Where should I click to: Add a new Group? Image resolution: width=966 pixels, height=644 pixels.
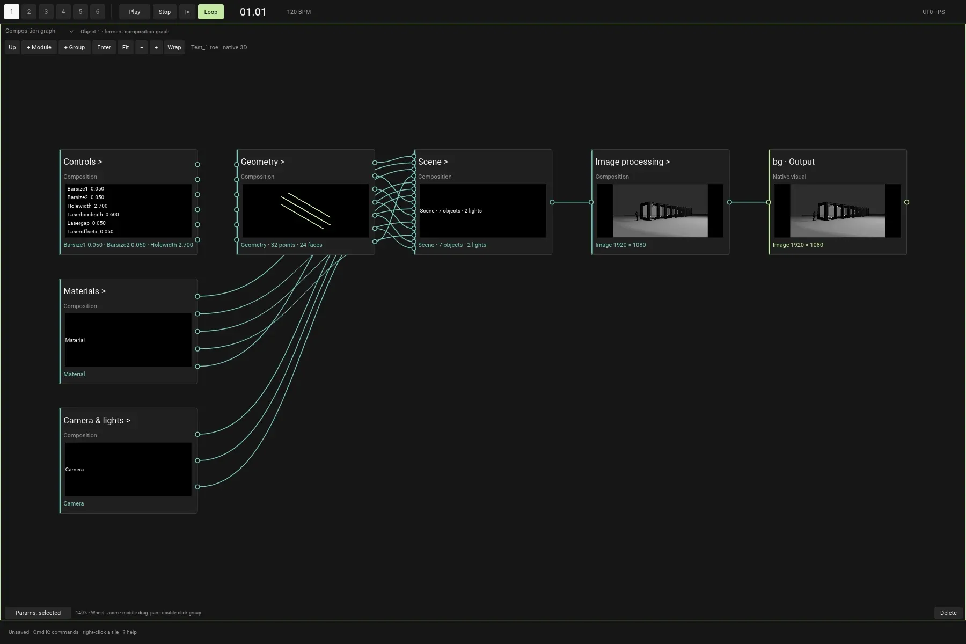tap(75, 47)
